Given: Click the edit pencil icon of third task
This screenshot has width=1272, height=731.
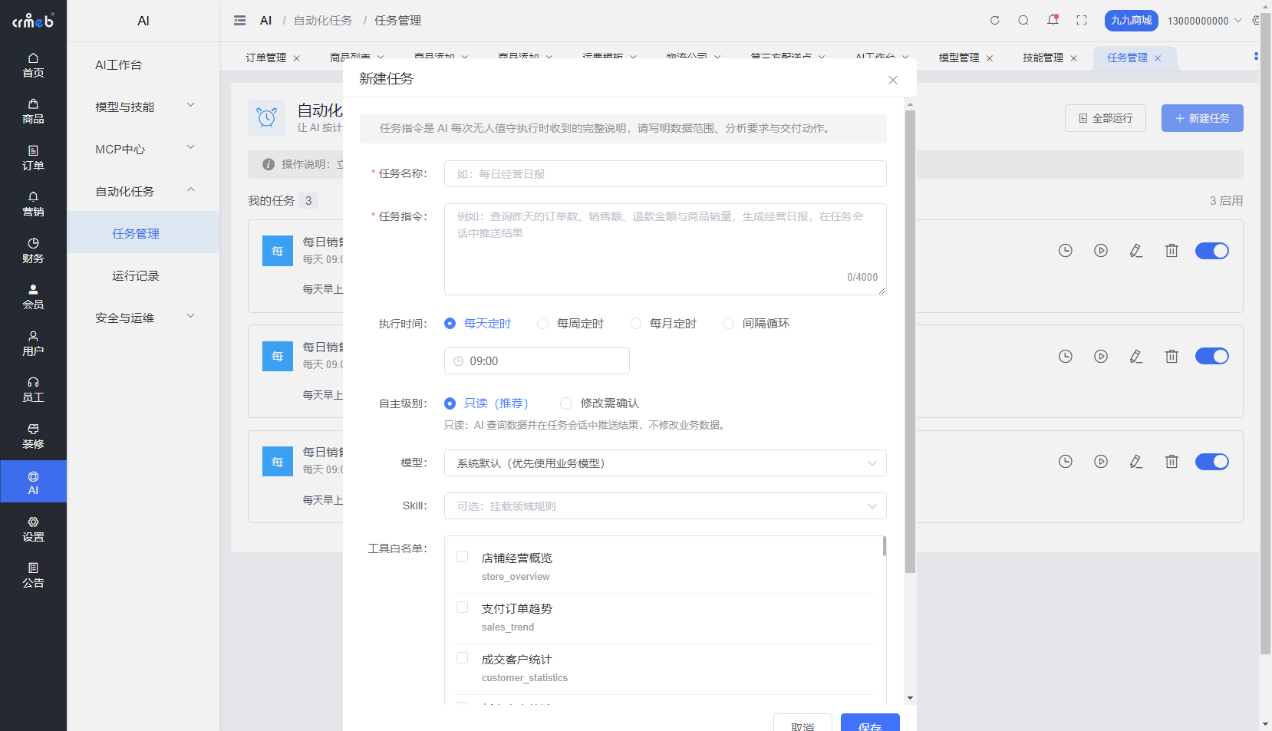Looking at the screenshot, I should click(x=1136, y=462).
